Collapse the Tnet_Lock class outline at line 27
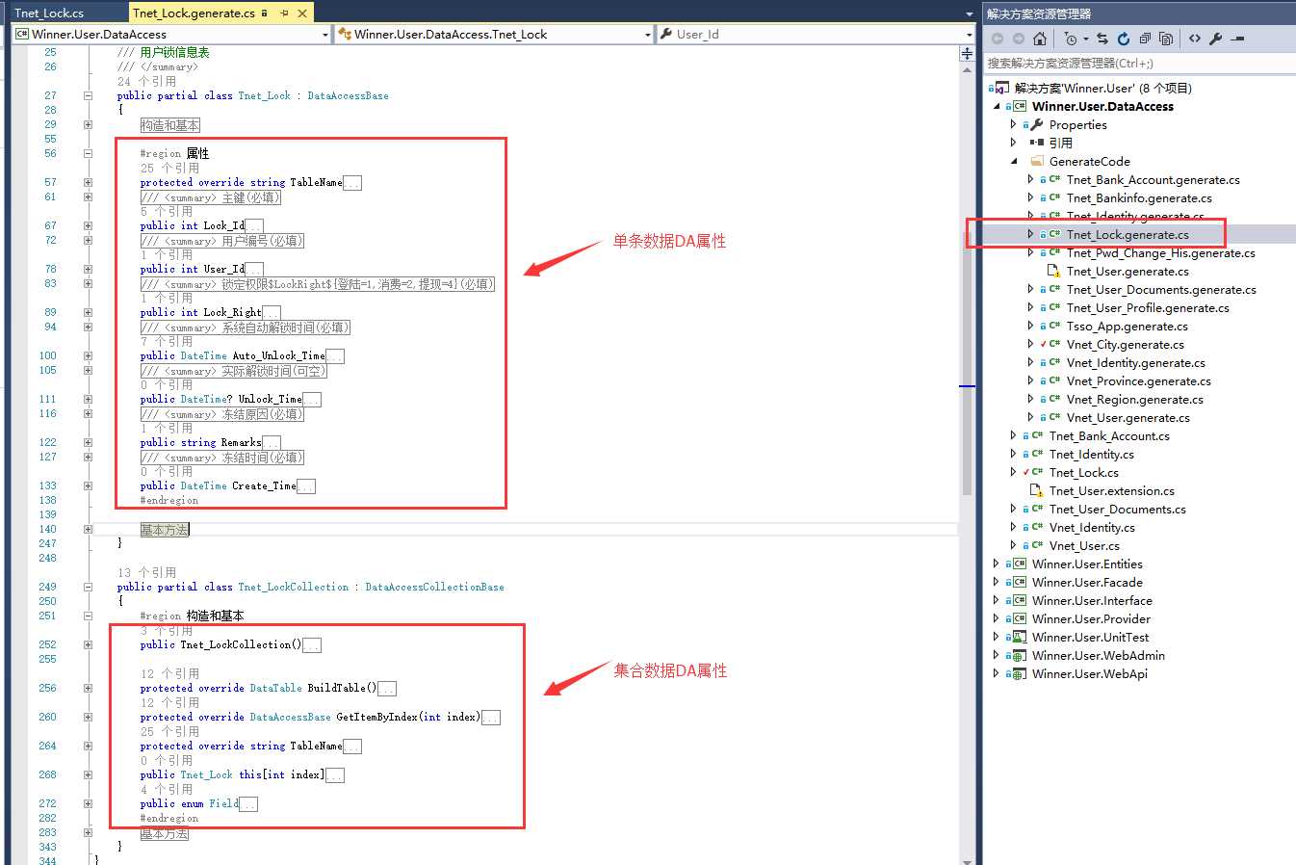 pyautogui.click(x=88, y=95)
